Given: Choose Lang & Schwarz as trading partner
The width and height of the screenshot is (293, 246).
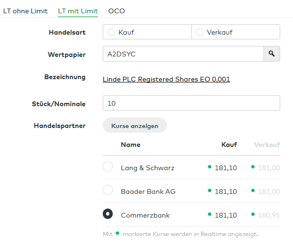Looking at the screenshot, I should 108,167.
